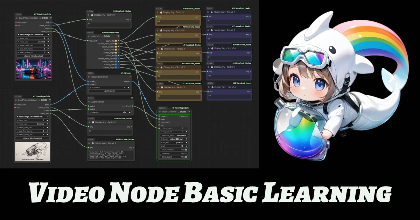This screenshot has height=220, width=420.
Task: Collapse the Audio Concat node via its dot
Action: 89,102
